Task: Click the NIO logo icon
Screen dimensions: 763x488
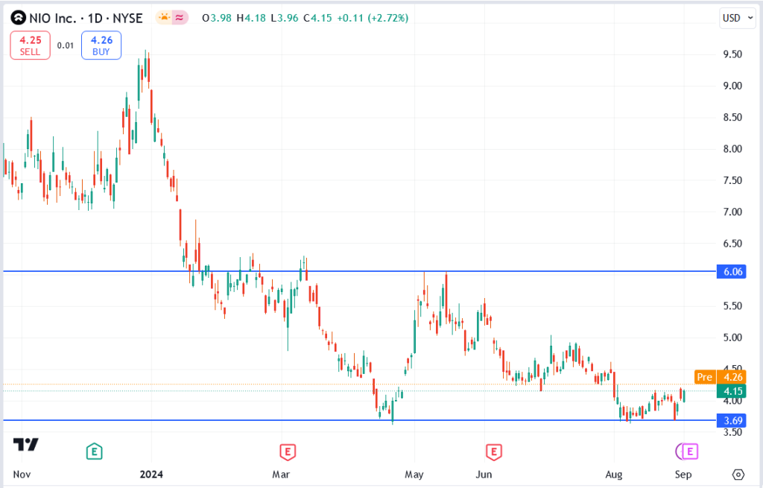Action: click(19, 18)
